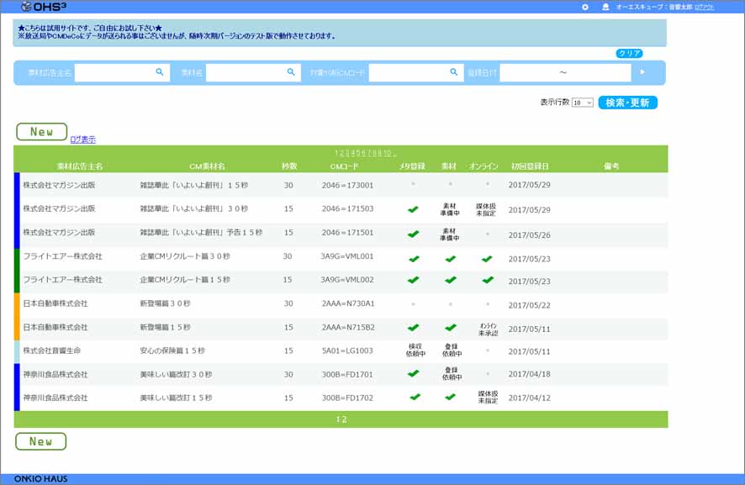Click the 素材 checkmark in the 3A9G=VML001 row
Screen dimensions: 745x485
[451, 259]
